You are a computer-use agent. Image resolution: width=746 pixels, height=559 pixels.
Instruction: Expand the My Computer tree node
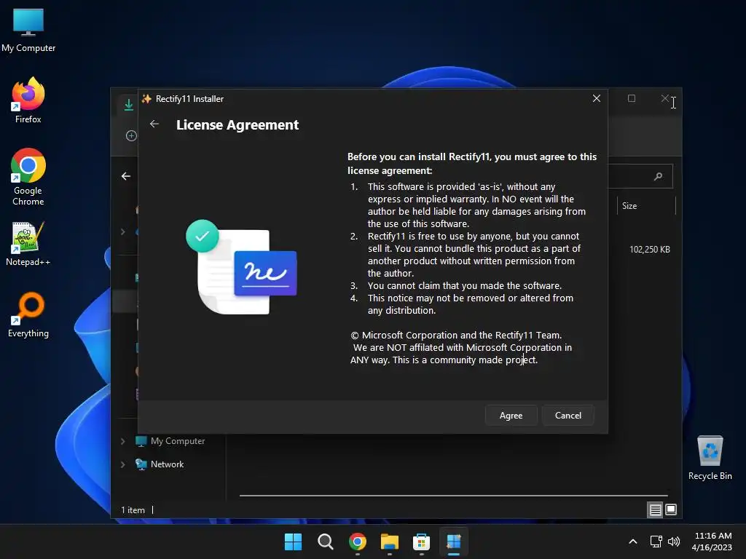tap(122, 441)
